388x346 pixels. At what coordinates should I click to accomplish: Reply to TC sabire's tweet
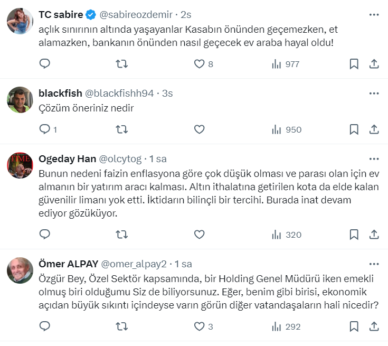point(45,64)
